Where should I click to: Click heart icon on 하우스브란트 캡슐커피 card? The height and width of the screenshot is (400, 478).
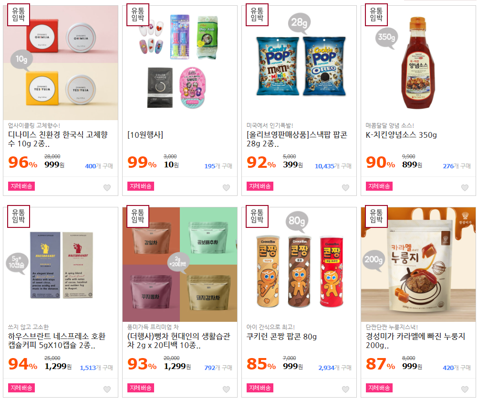(x=107, y=390)
